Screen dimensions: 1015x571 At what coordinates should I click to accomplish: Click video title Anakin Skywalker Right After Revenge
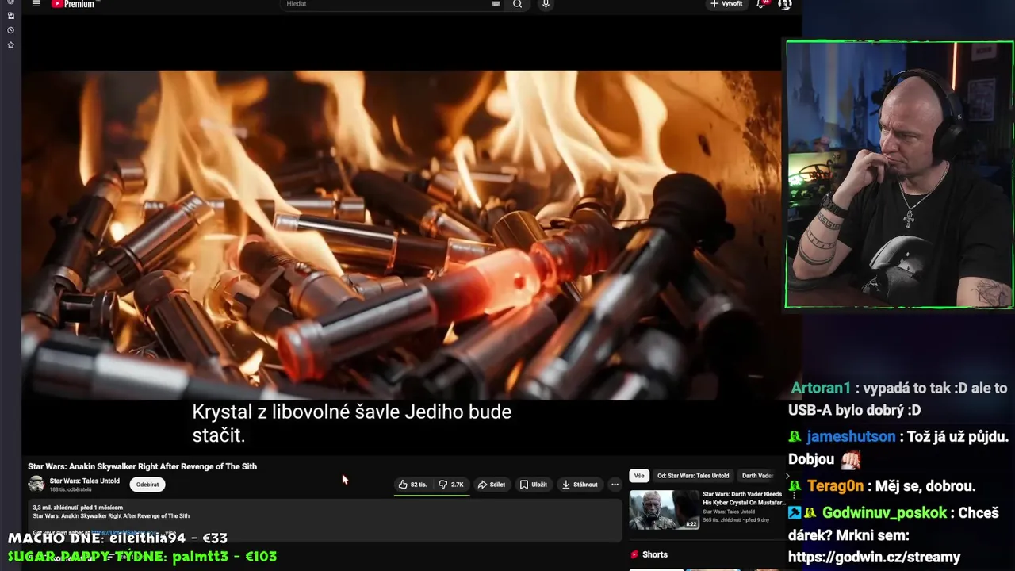point(142,466)
